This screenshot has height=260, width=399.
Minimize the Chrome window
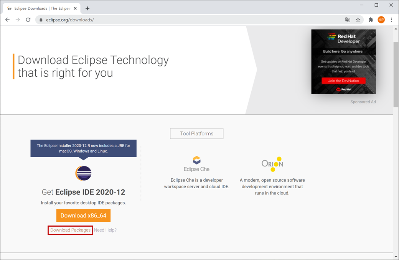click(361, 5)
